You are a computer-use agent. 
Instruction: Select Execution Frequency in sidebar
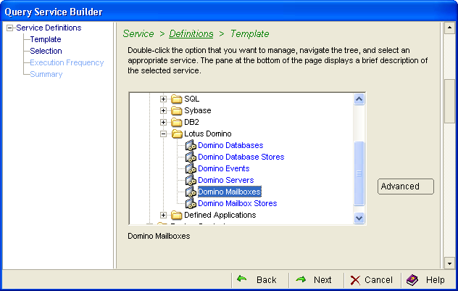click(67, 62)
